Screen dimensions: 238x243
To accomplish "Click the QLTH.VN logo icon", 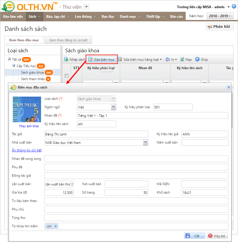I will pyautogui.click(x=8, y=6).
